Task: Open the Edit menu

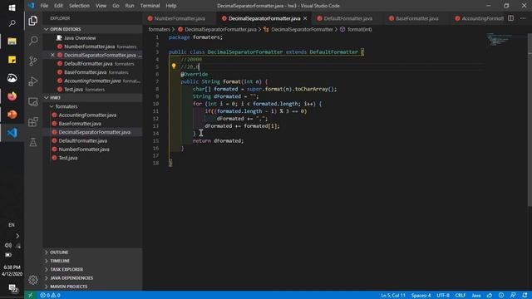Action: (58, 6)
